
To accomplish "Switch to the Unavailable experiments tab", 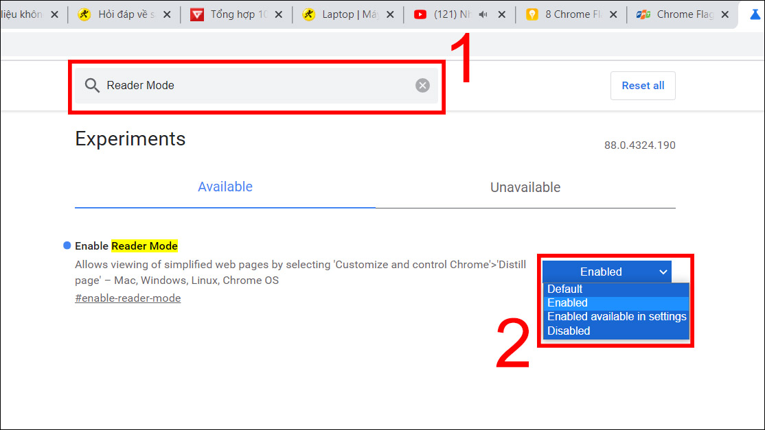I will [x=525, y=187].
